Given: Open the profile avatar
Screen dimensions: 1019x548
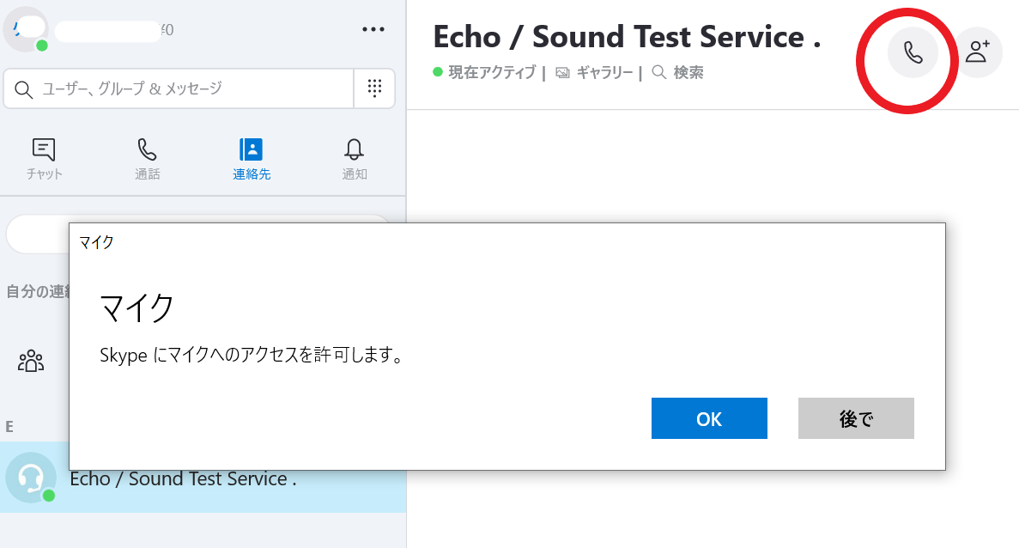Looking at the screenshot, I should (26, 29).
